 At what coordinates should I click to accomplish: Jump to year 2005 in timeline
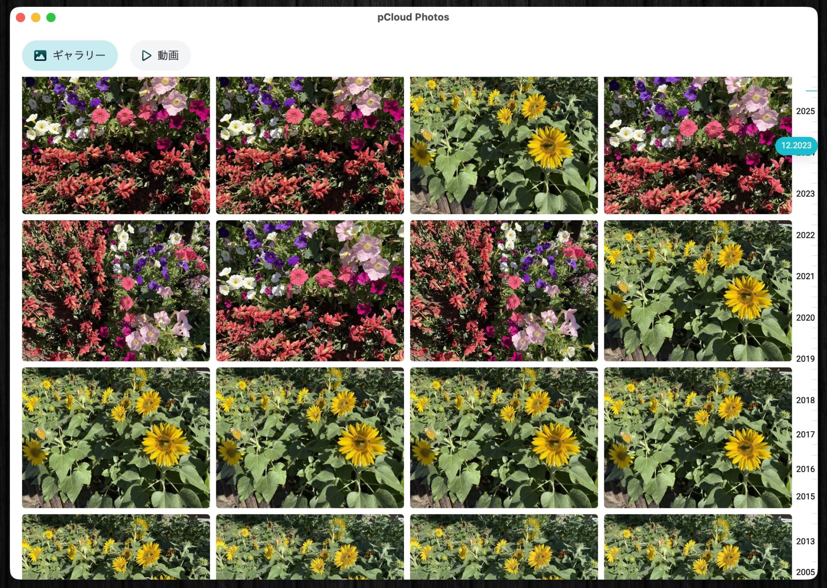(x=805, y=572)
